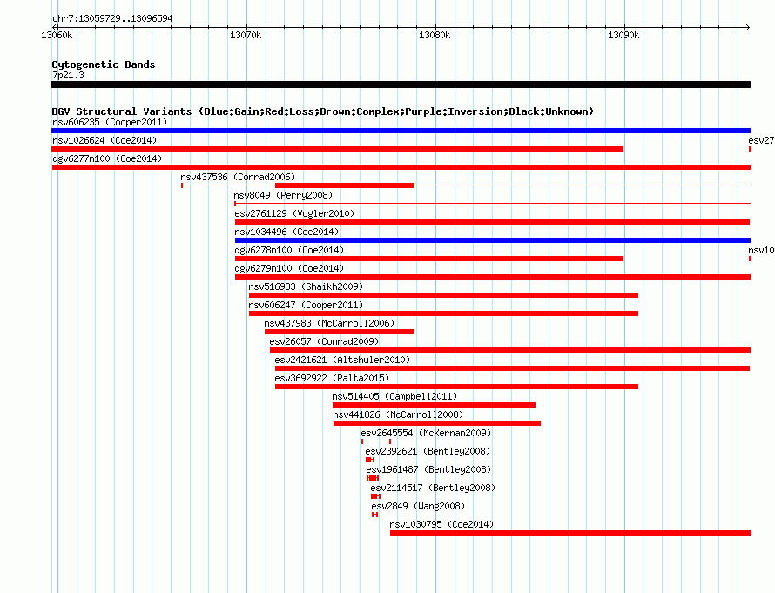Click the dgv6278n100 (Coe2014) red bar
The height and width of the screenshot is (593, 775).
pos(429,259)
